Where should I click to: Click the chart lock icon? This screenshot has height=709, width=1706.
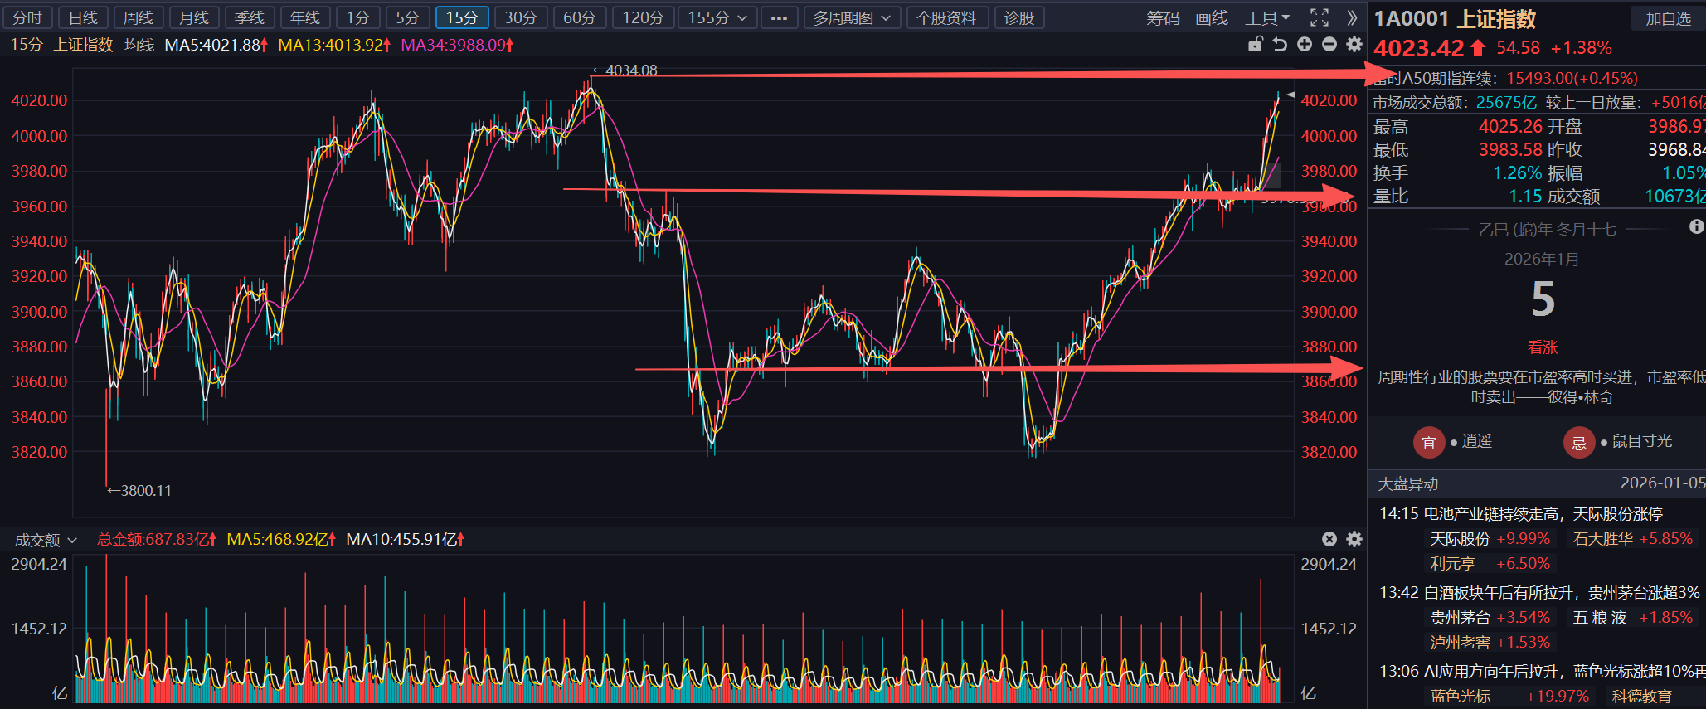point(1256,45)
